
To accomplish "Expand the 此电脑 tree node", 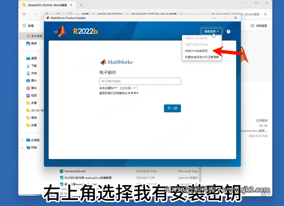I will (x=22, y=140).
